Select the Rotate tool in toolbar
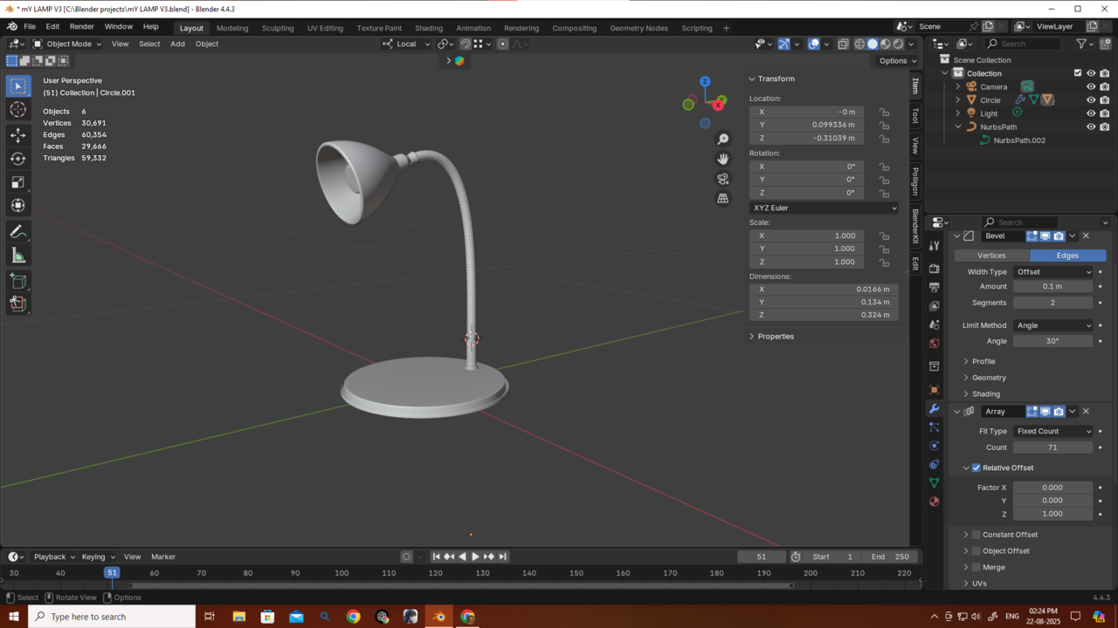Viewport: 1118px width, 628px height. 17,159
